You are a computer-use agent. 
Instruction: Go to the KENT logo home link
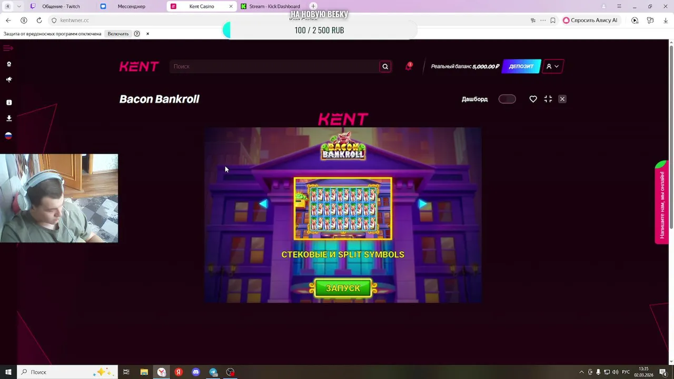click(x=139, y=66)
